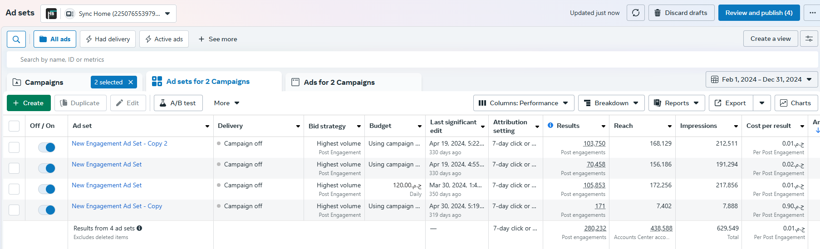Click the search magnifier icon
Image resolution: width=820 pixels, height=249 pixels.
coord(16,39)
